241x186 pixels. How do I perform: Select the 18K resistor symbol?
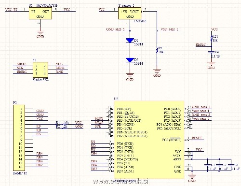pos(157,50)
